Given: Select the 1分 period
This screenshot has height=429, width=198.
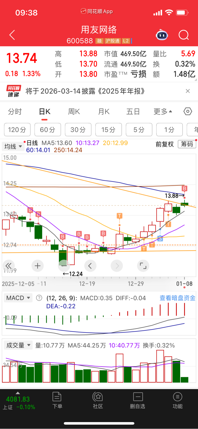Looking at the screenshot, I should [169, 129].
